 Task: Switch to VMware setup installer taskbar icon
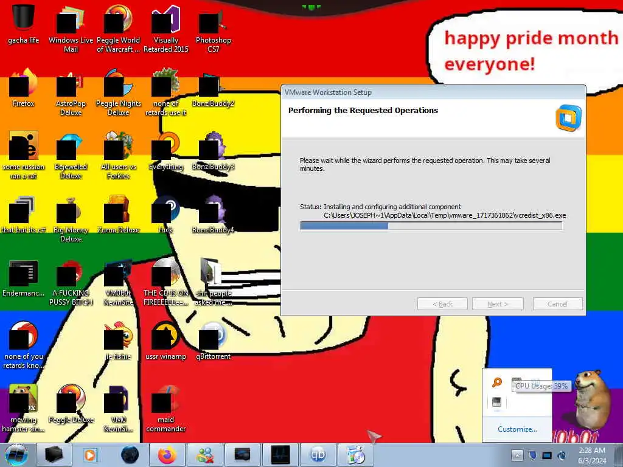click(x=356, y=455)
